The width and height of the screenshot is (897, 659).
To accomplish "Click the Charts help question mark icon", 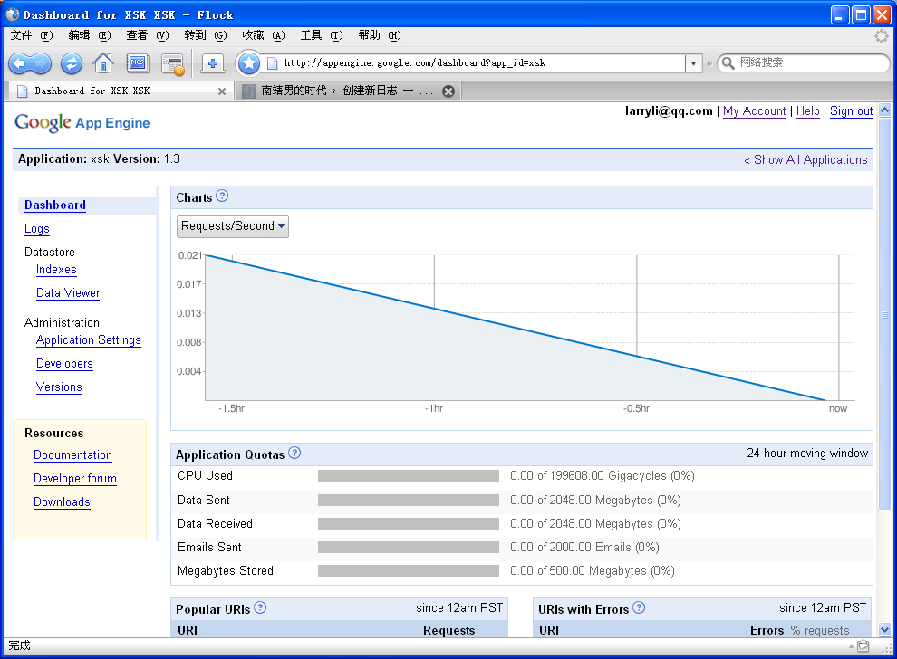I will 222,196.
